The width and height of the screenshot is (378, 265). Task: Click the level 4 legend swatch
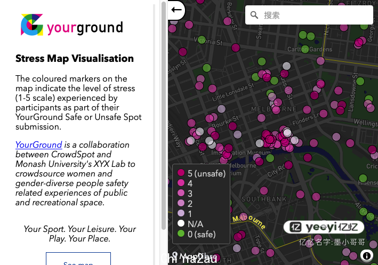181,183
